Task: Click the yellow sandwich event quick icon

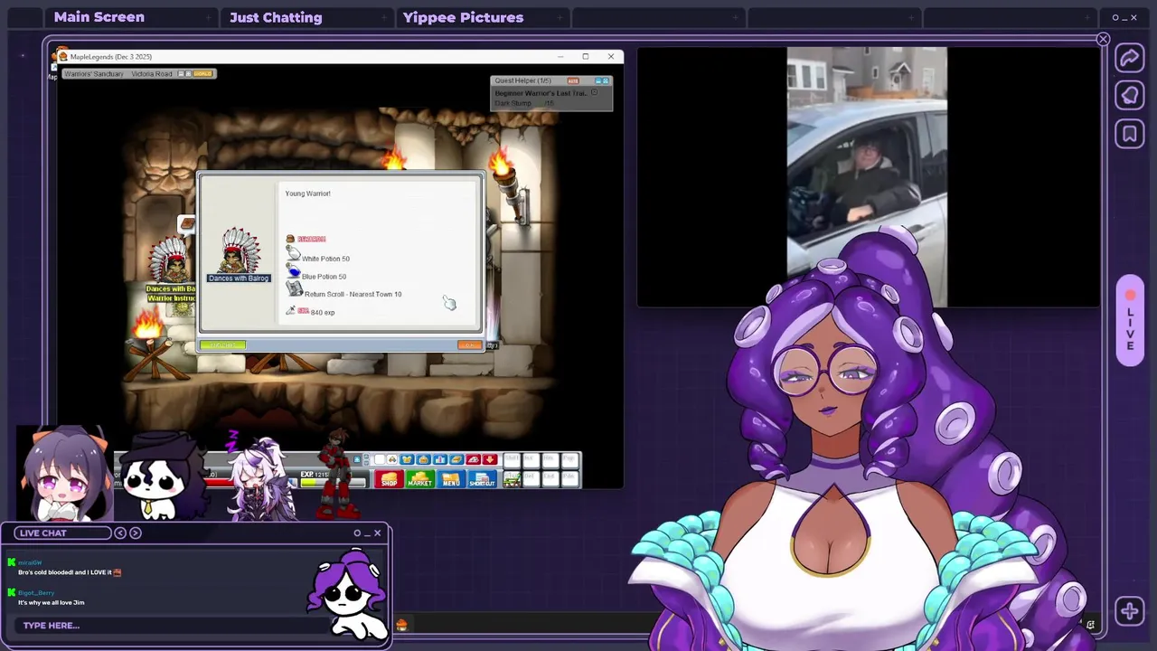Action: coord(456,459)
